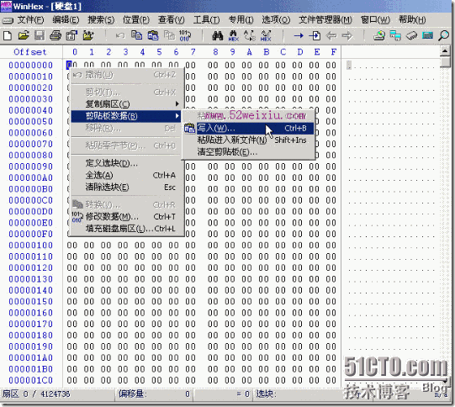Open the 工具(T) menu
This screenshot has width=455, height=407.
206,19
